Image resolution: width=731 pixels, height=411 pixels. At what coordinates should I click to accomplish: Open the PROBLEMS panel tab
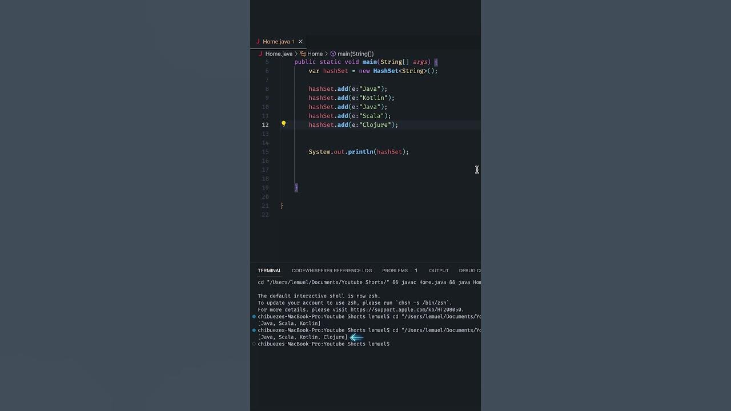pos(395,271)
